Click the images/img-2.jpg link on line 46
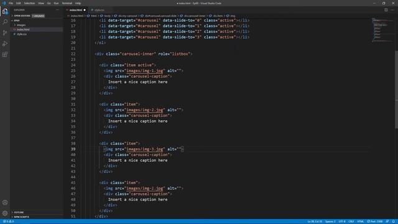 [x=145, y=189]
